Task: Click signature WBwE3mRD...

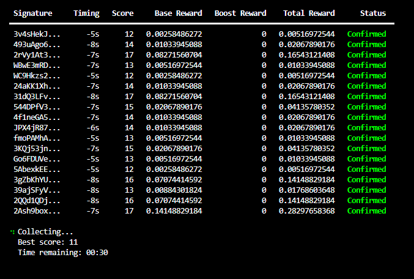Action: click(37, 65)
